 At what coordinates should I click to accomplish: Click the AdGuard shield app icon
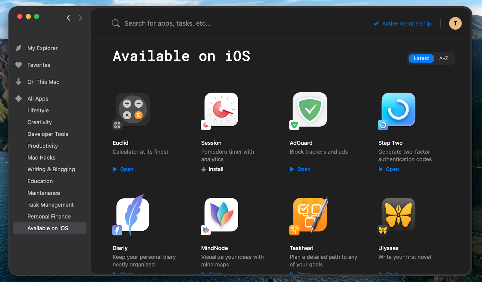(x=310, y=109)
